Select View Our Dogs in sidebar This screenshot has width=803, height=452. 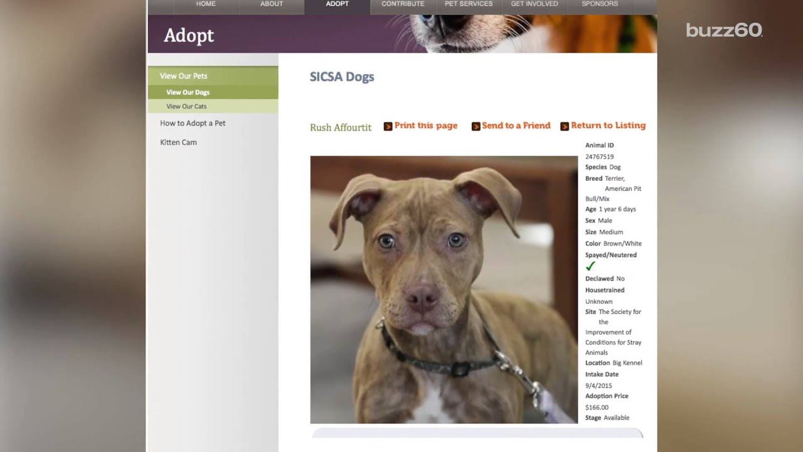(x=213, y=92)
